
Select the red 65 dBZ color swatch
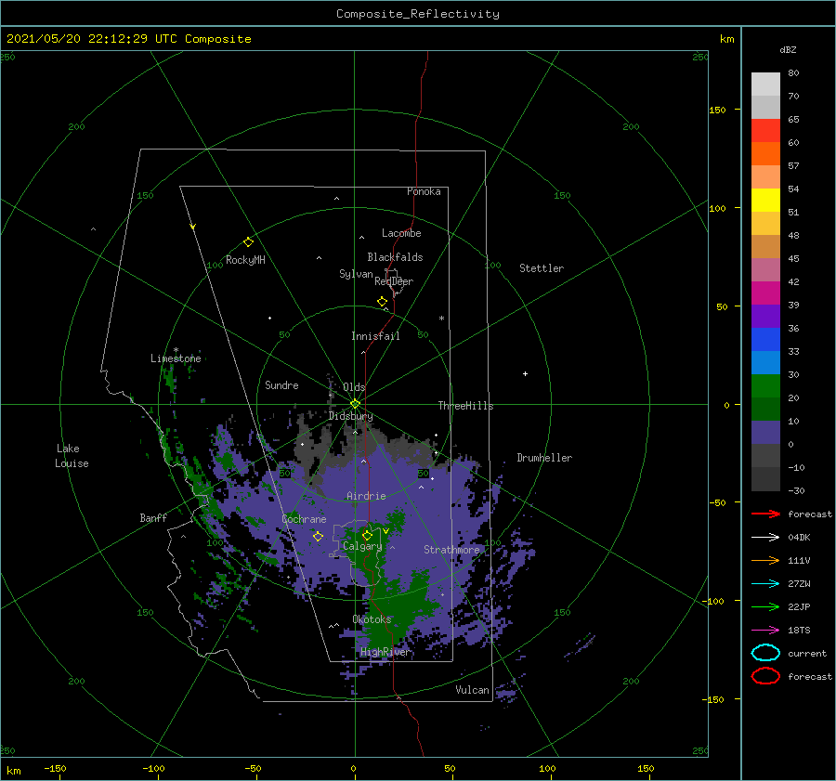[765, 131]
